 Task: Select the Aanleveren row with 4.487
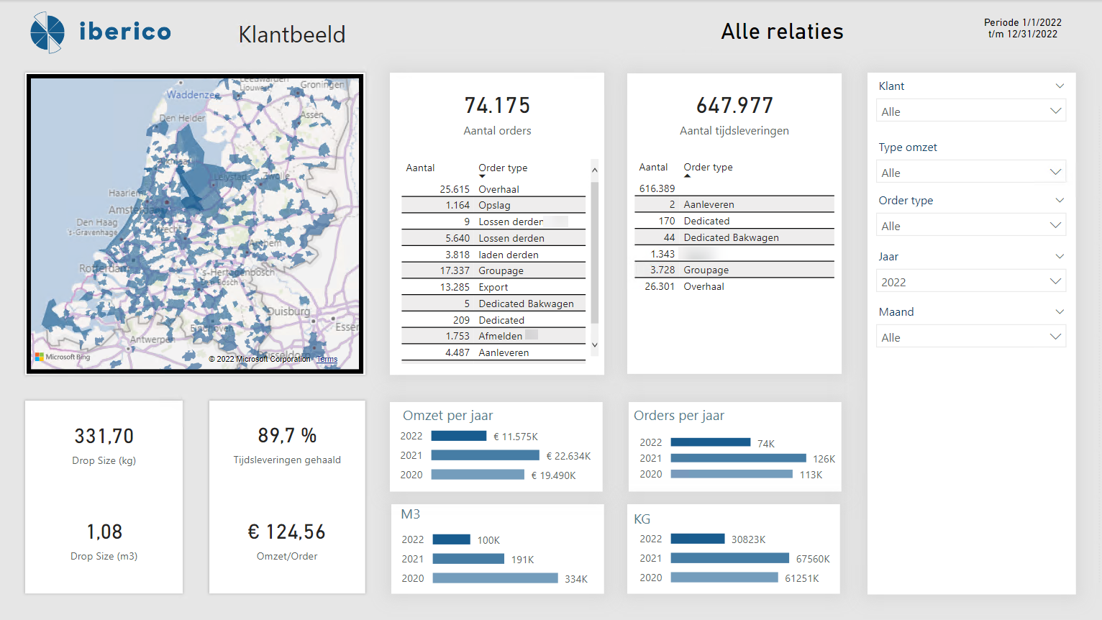tap(493, 352)
